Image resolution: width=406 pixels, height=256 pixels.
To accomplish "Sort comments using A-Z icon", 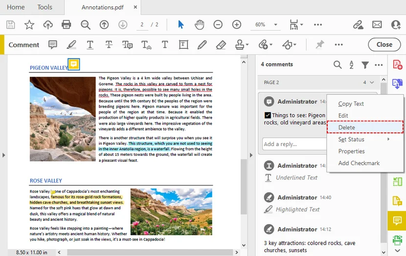I will point(351,64).
